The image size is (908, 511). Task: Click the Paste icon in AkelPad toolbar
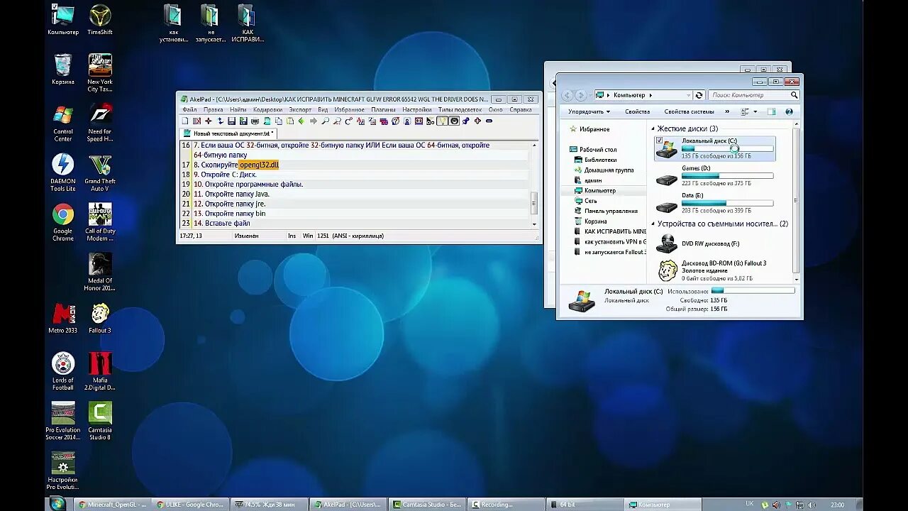290,121
